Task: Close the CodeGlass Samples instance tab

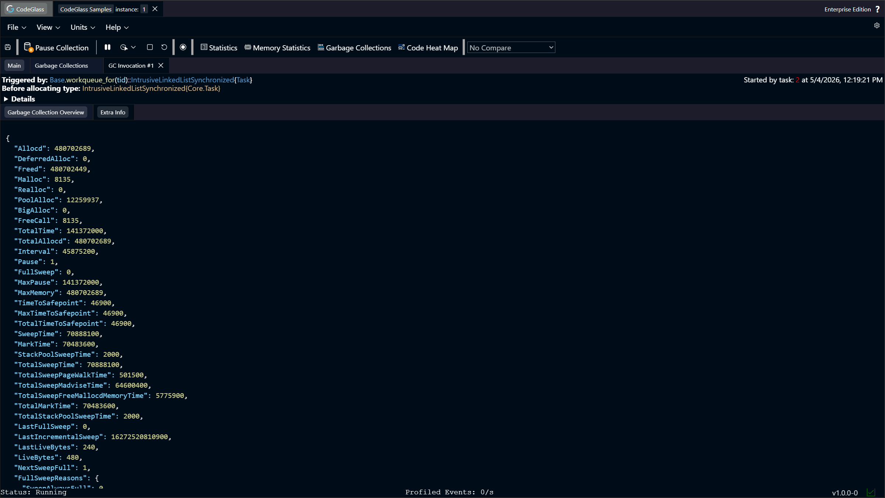Action: (x=155, y=9)
